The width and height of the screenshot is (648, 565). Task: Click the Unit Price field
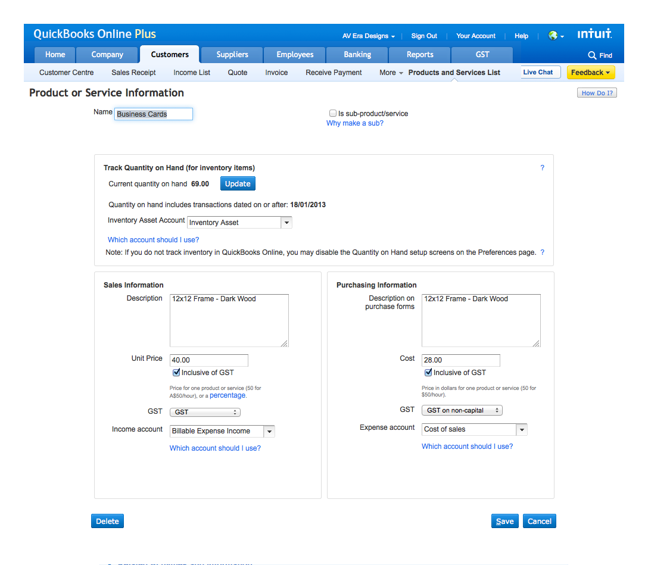[208, 360]
